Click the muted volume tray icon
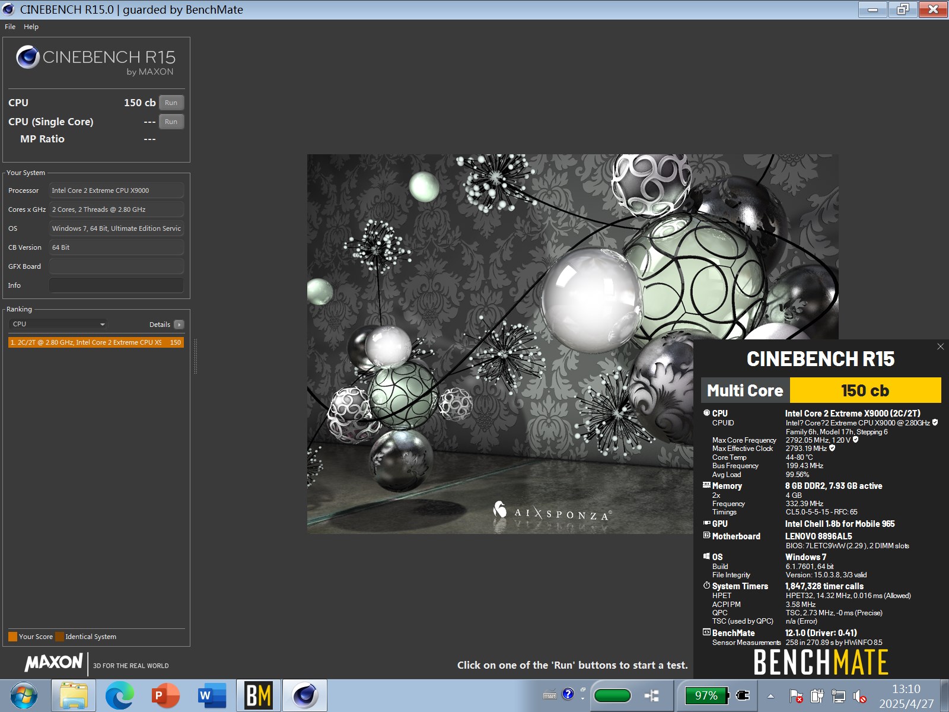Image resolution: width=949 pixels, height=712 pixels. (859, 697)
